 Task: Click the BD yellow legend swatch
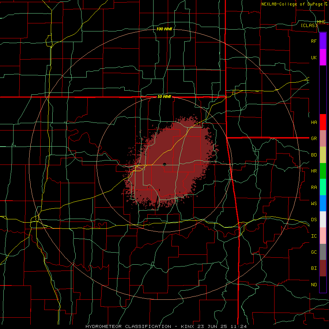pyautogui.click(x=323, y=155)
